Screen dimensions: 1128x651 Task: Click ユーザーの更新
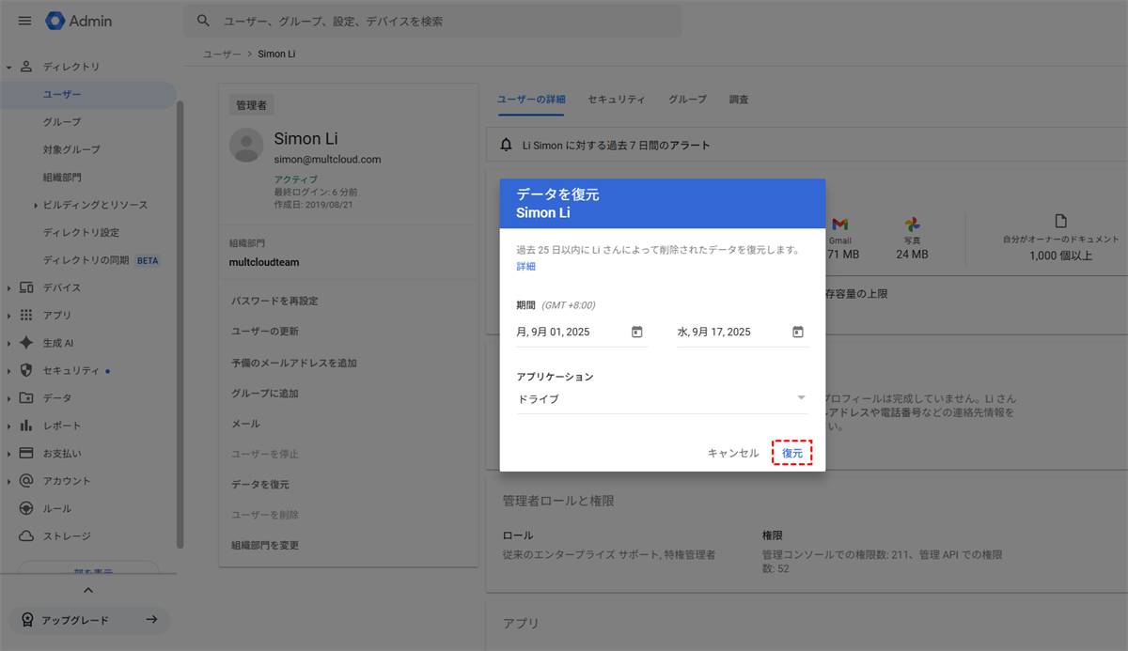click(265, 332)
